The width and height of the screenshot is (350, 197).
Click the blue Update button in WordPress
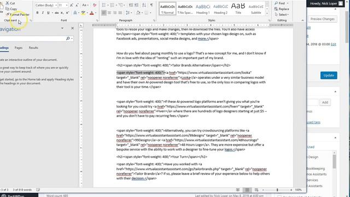[x=329, y=76]
